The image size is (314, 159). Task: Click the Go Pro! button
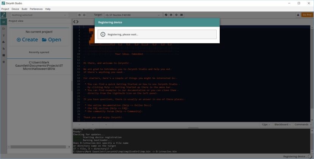307,15
